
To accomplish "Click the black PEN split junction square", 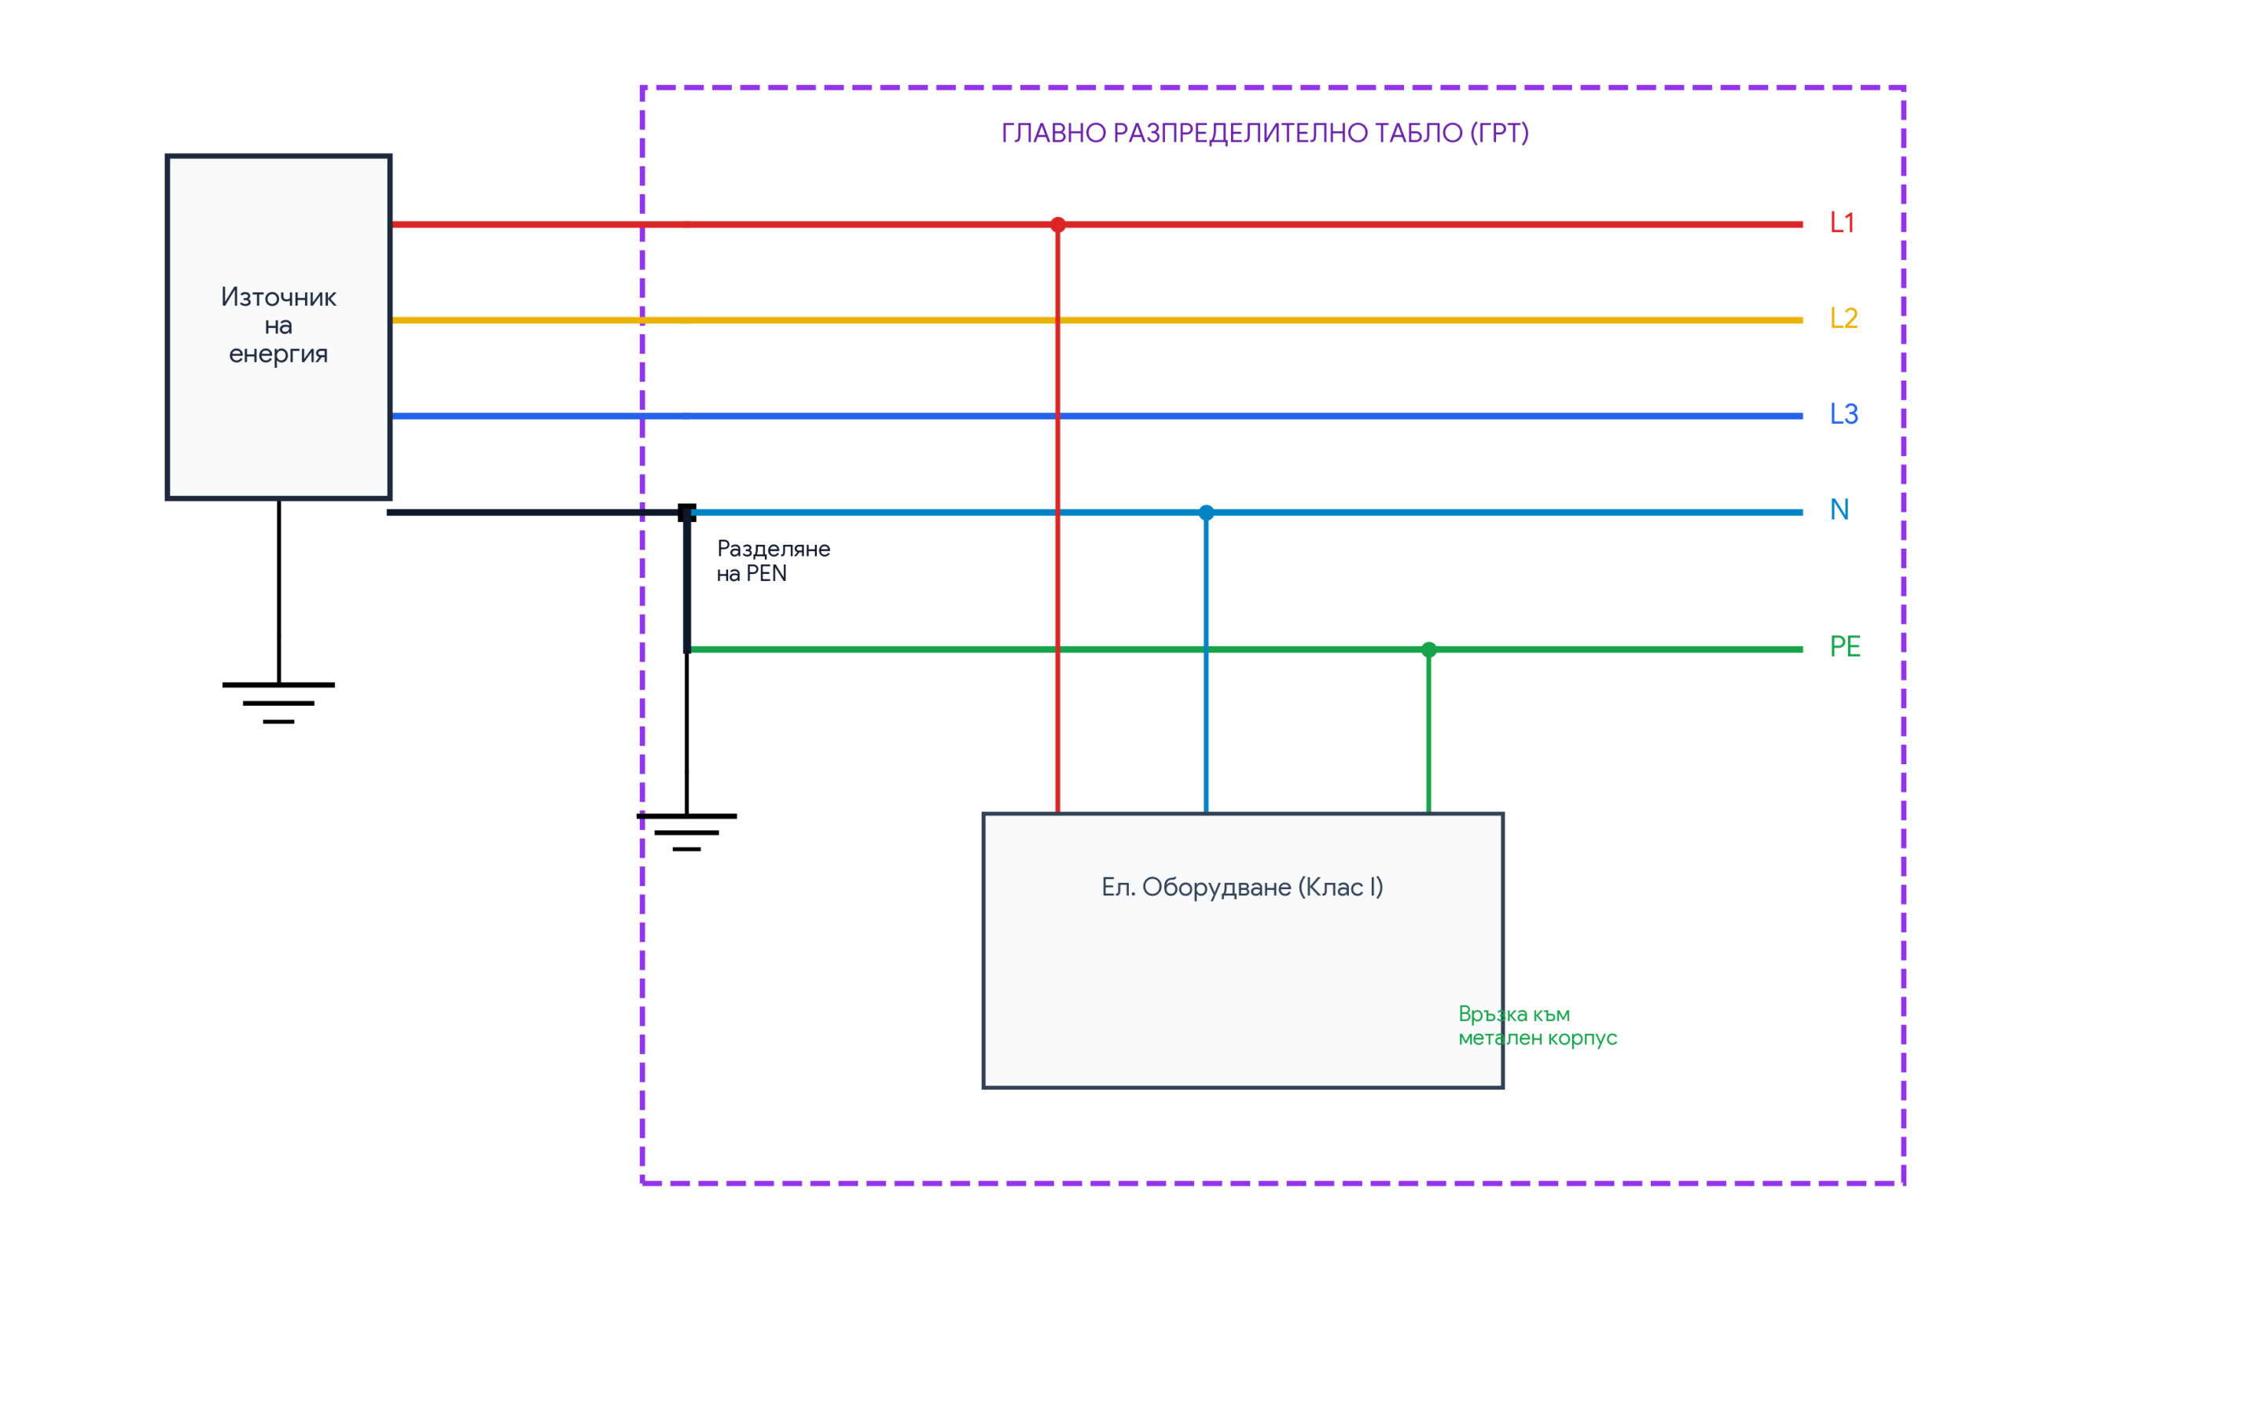I will click(x=687, y=512).
